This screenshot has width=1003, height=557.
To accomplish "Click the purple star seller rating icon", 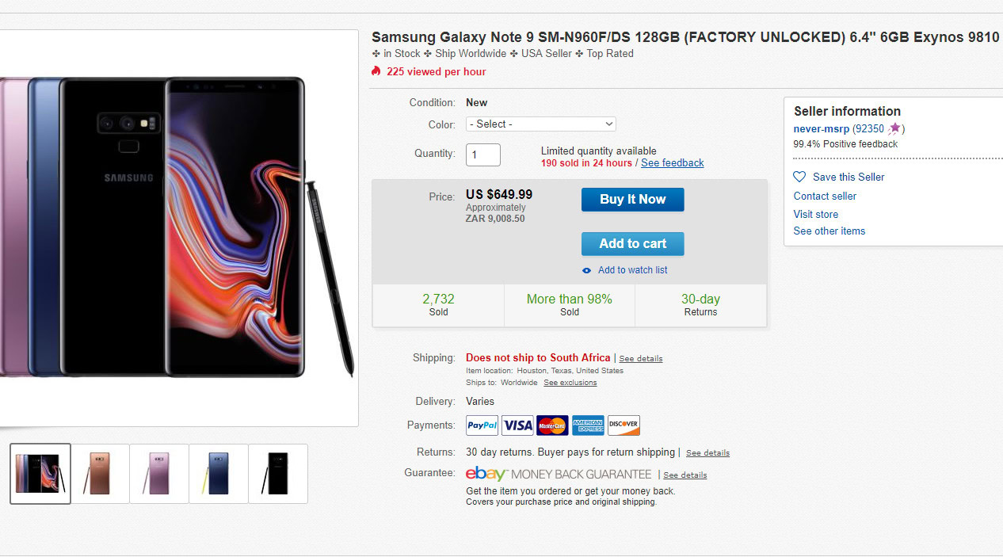I will pyautogui.click(x=894, y=128).
